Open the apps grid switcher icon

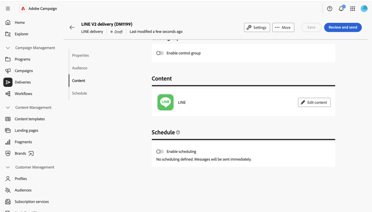pyautogui.click(x=353, y=8)
